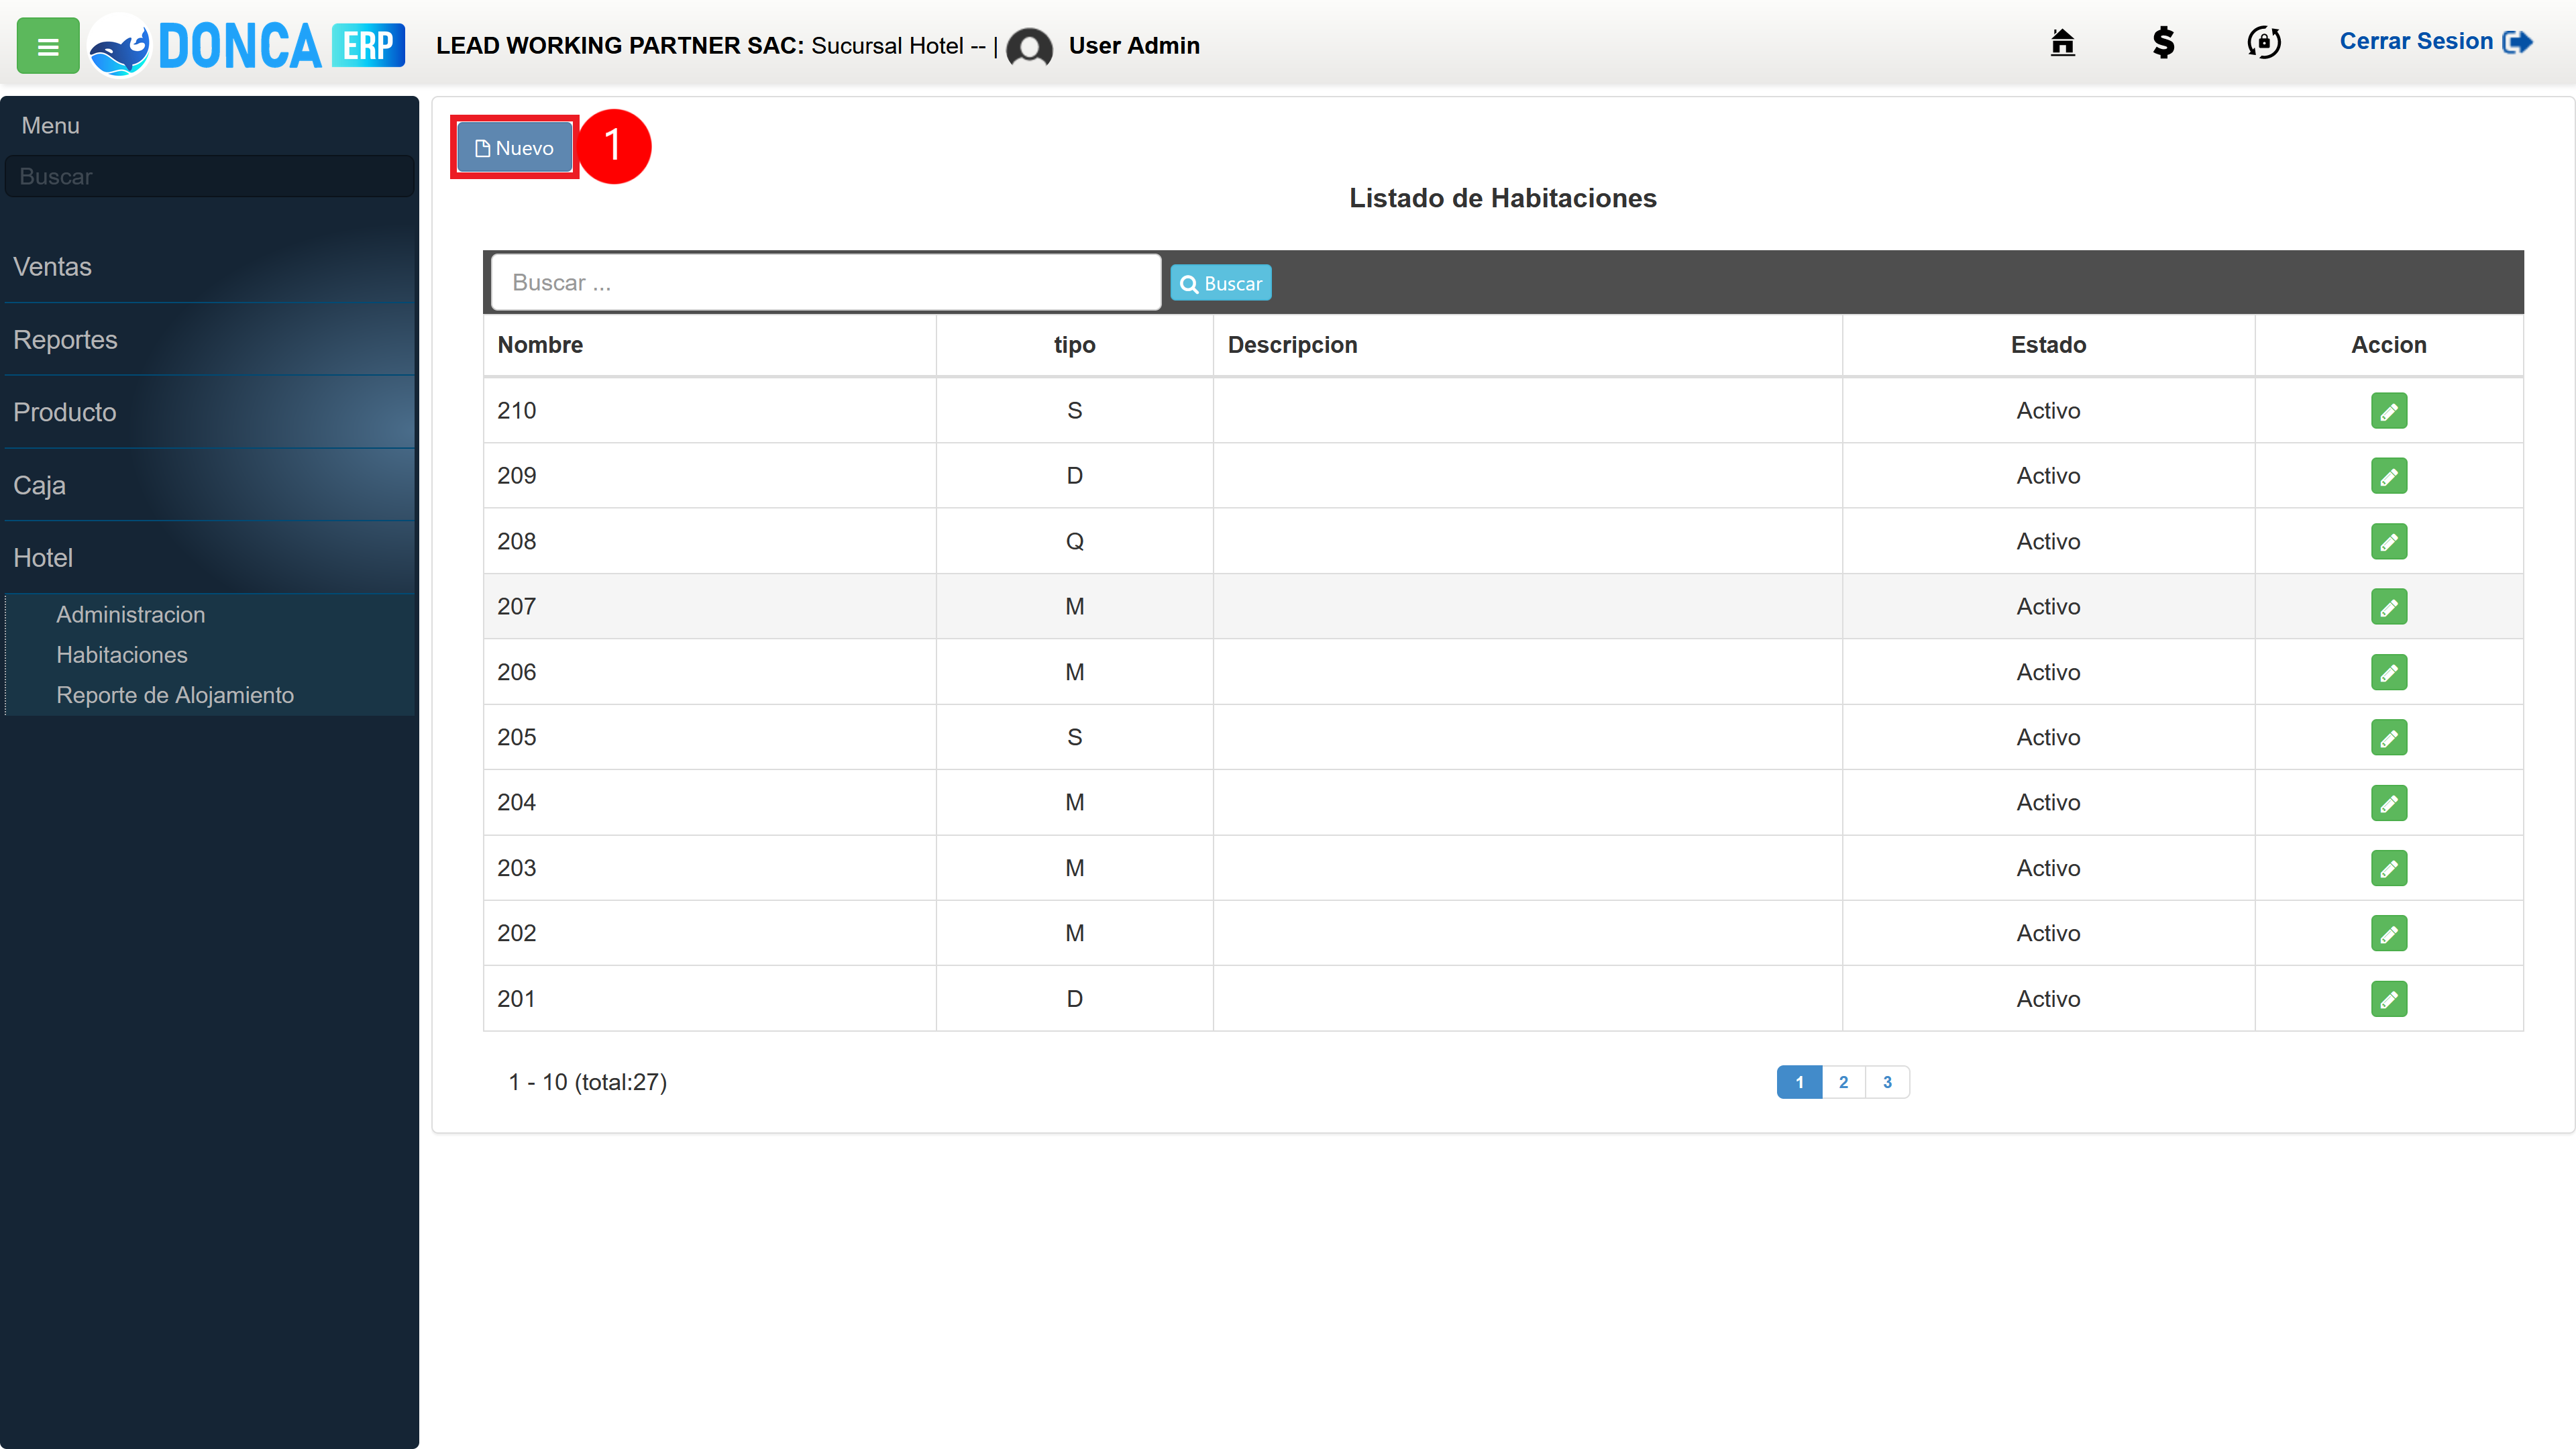
Task: Edit room 209 with pencil icon
Action: tap(2388, 476)
